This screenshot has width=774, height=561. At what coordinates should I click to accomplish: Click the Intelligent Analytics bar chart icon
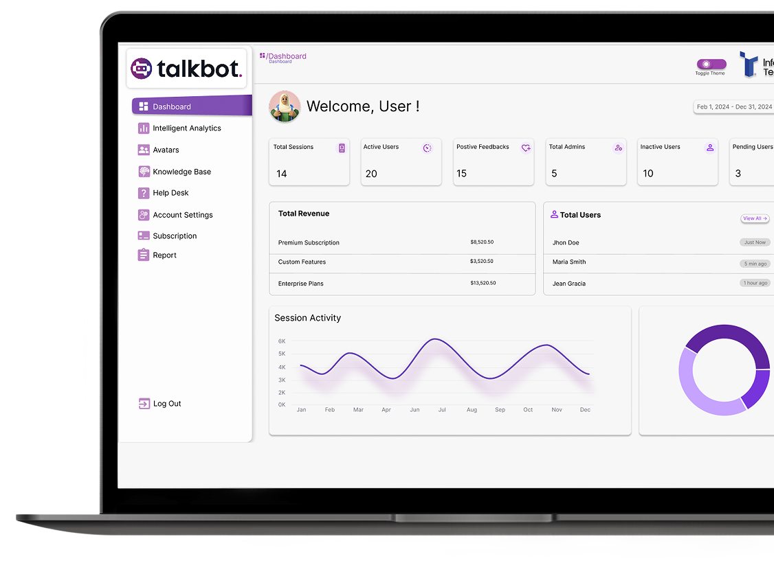point(144,128)
